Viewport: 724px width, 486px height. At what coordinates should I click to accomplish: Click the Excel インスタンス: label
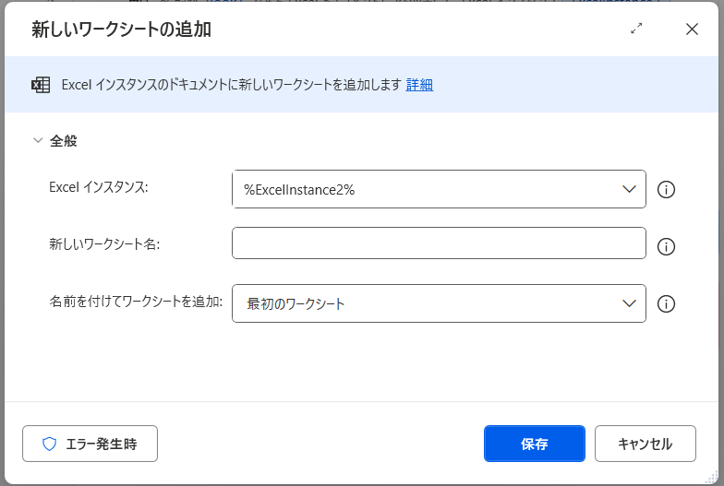coord(98,186)
